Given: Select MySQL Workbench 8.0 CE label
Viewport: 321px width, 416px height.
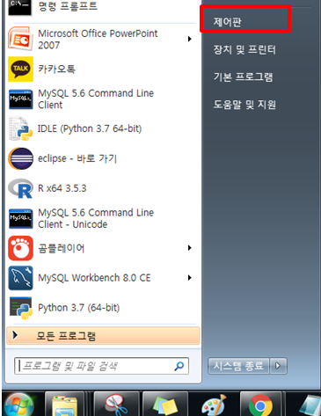Looking at the screenshot, I should tap(94, 278).
